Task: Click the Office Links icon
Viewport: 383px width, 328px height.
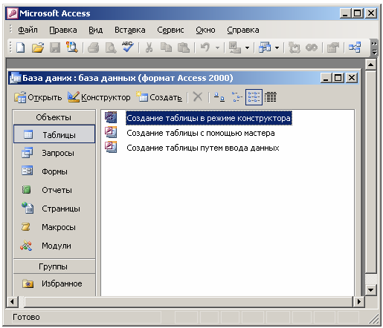Action: [234, 47]
